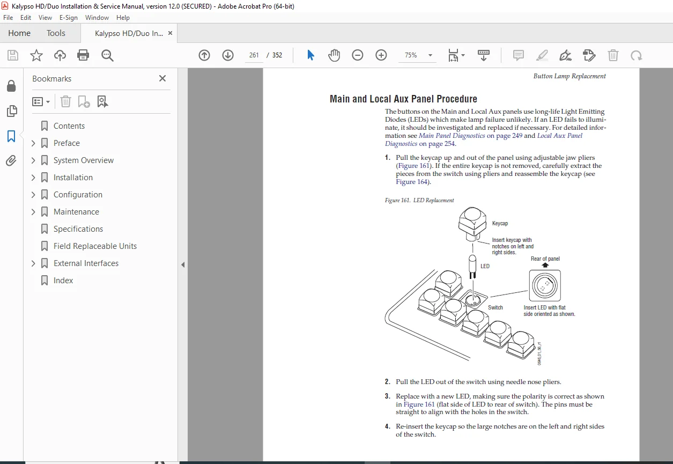The image size is (673, 464).
Task: Open the Contents bookmark
Action: pos(69,126)
